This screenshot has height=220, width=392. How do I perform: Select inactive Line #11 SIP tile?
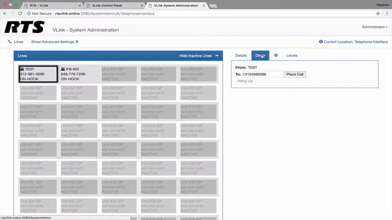point(38,112)
